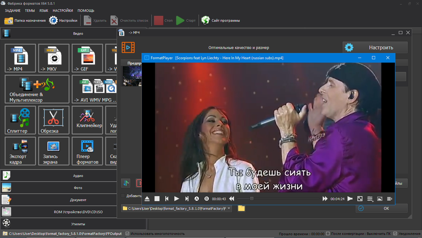The image size is (422, 238).
Task: Click the Настроить button with gear icon
Action: coord(375,47)
